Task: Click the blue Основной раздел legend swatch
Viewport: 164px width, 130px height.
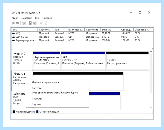Action: pos(37,112)
